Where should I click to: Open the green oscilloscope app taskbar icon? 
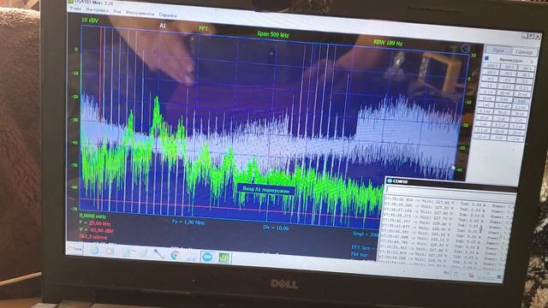[224, 258]
